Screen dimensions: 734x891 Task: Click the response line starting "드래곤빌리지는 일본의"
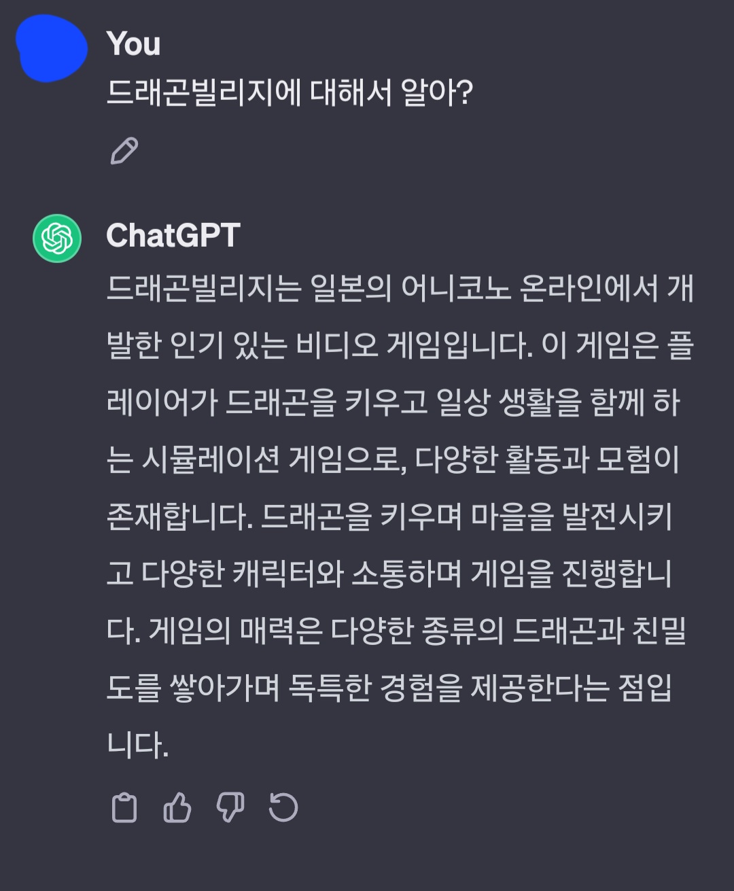(x=400, y=289)
